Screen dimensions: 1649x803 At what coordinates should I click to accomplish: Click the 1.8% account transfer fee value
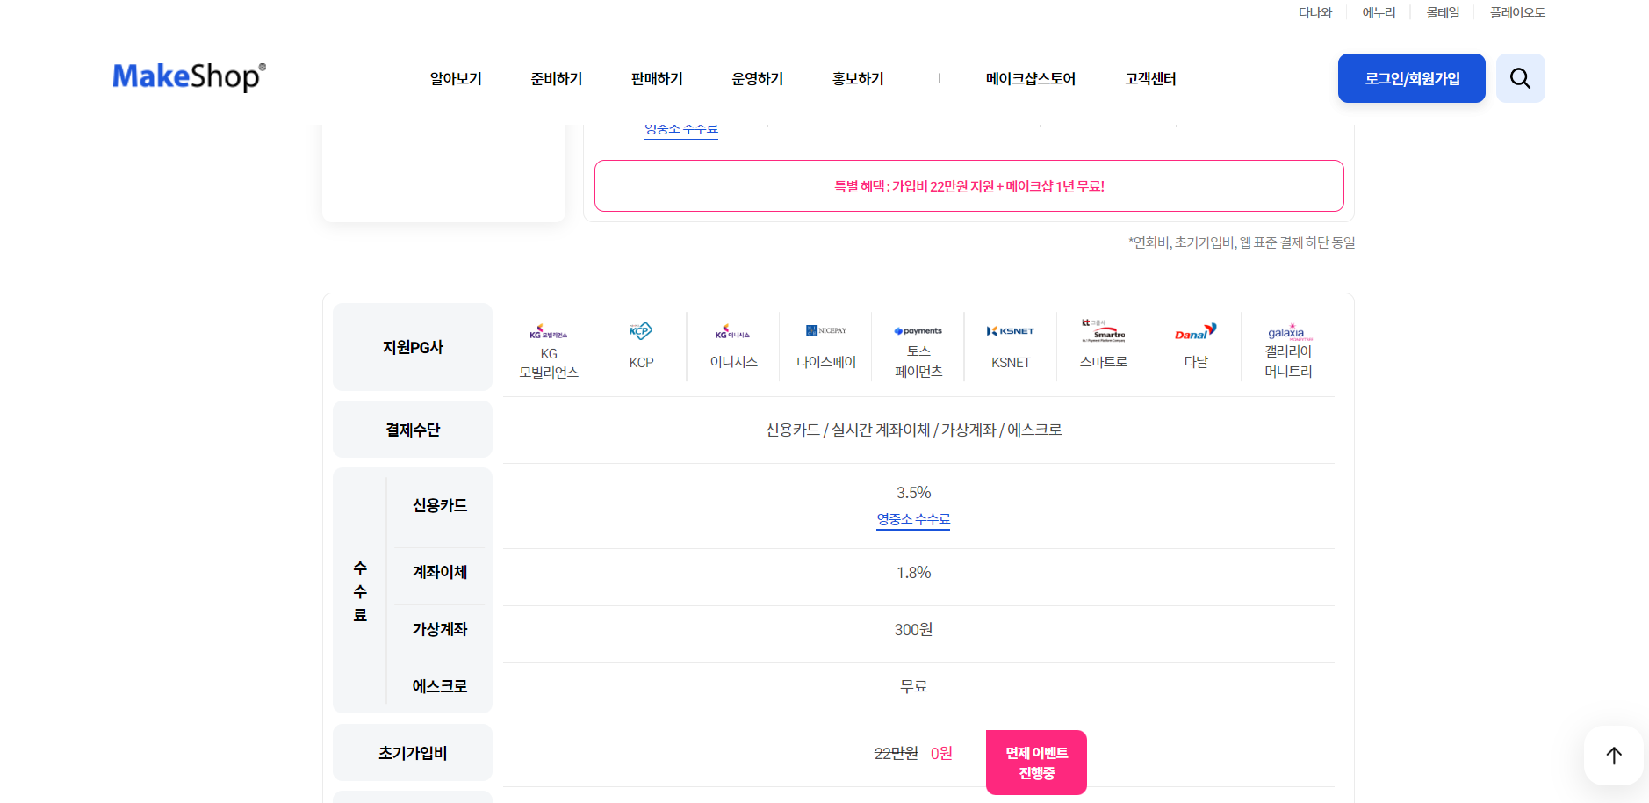coord(913,573)
